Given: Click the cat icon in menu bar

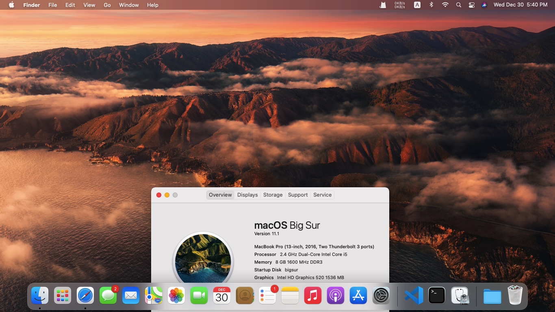Looking at the screenshot, I should click(383, 5).
